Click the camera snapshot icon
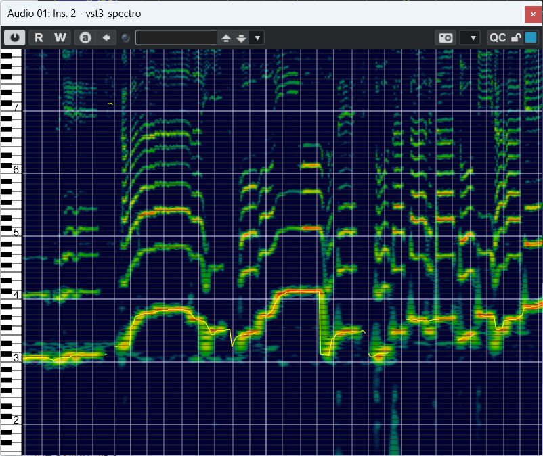Viewport: 543px width, 456px height. [446, 38]
